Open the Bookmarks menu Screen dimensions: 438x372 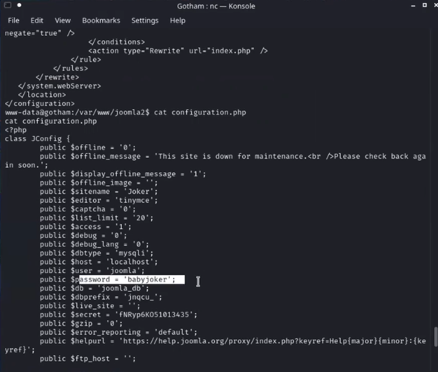click(x=101, y=21)
